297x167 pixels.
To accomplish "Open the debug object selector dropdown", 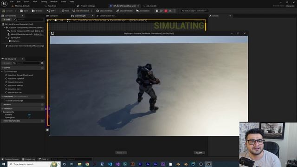I will pos(194,11).
